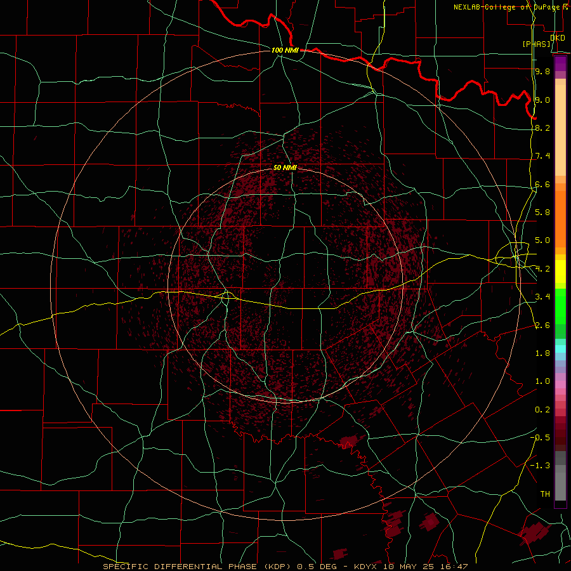Click "SPECIFIC DIFFERENTIAL PHASE (KDP)" in the footer
This screenshot has width=571, height=571.
tap(199, 567)
